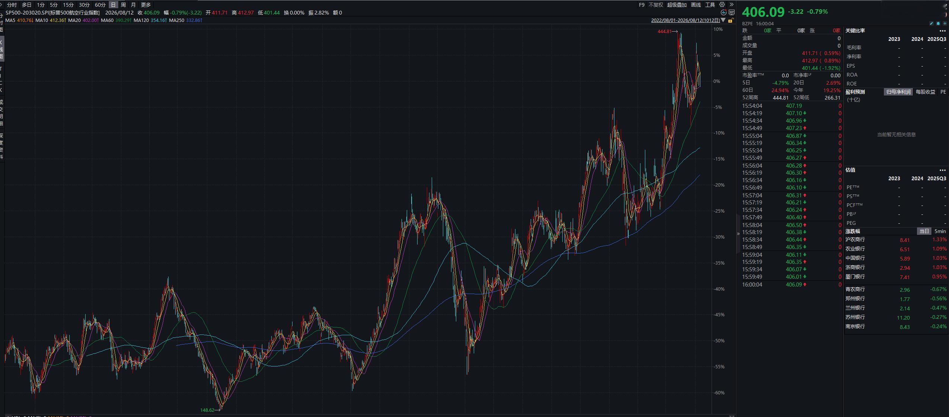Expand the toolbar overflow double-chevron
This screenshot has height=417, width=949.
731,5
